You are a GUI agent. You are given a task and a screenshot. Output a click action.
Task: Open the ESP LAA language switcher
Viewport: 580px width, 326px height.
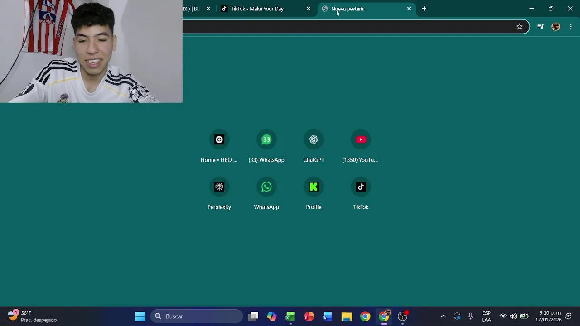486,316
